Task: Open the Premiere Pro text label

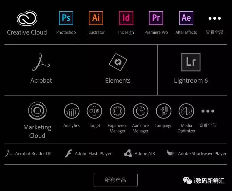Action: (x=156, y=33)
